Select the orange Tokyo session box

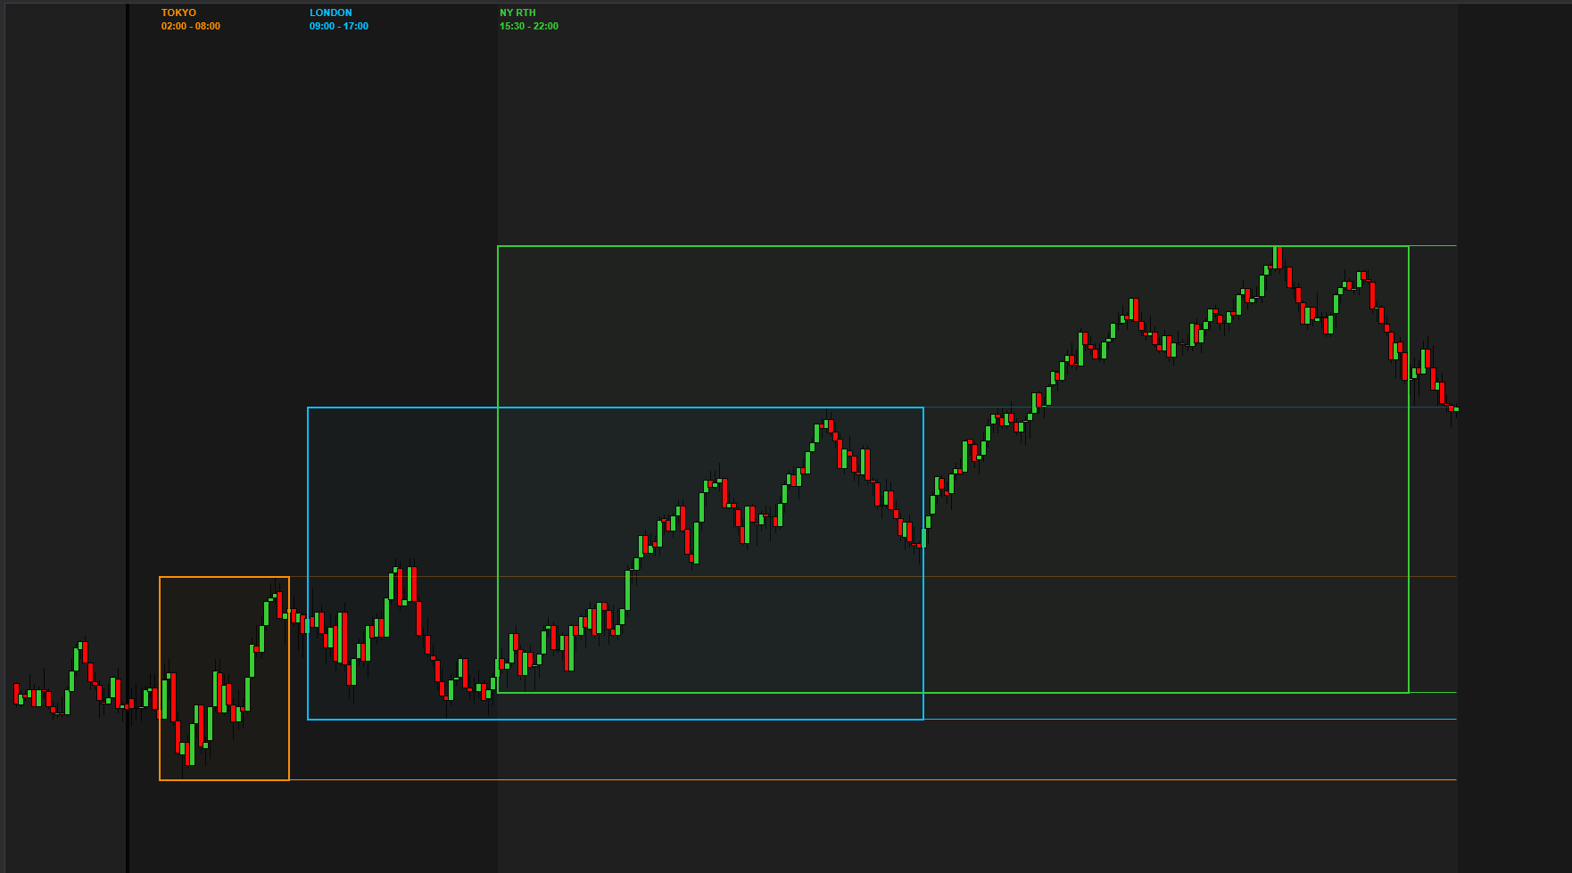(x=224, y=679)
